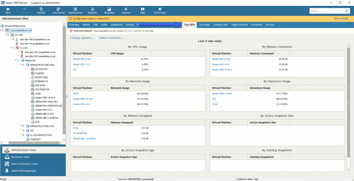
Task: Click the dashboard vertical scrollbar down arrow
Action: 348,169
